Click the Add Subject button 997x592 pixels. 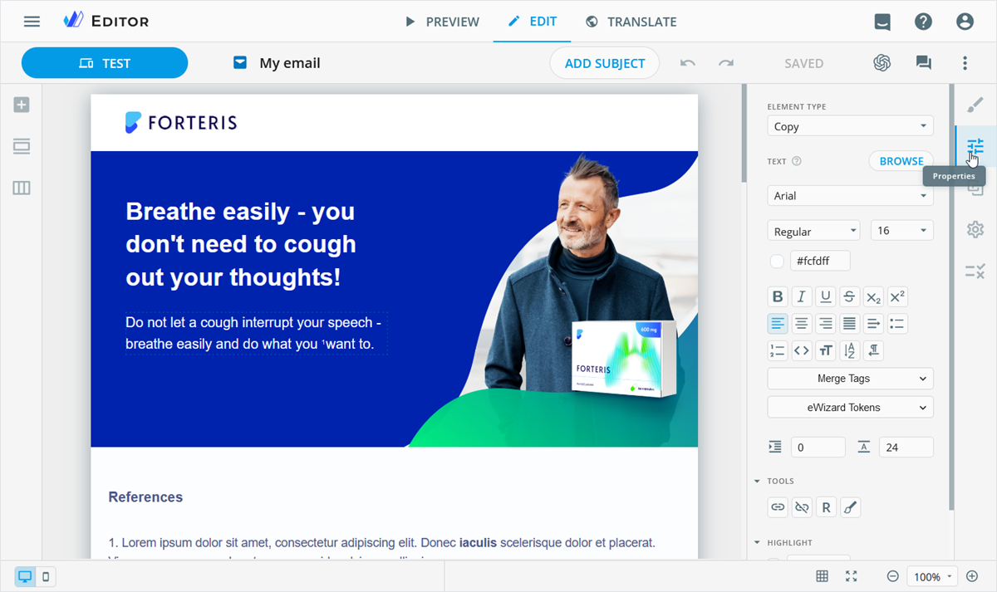(x=604, y=63)
